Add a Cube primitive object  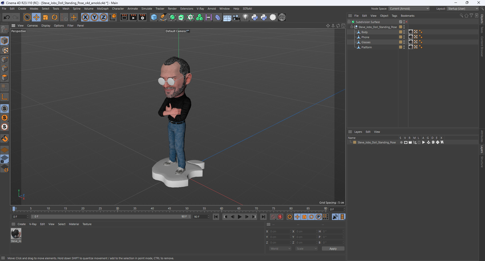pos(154,17)
